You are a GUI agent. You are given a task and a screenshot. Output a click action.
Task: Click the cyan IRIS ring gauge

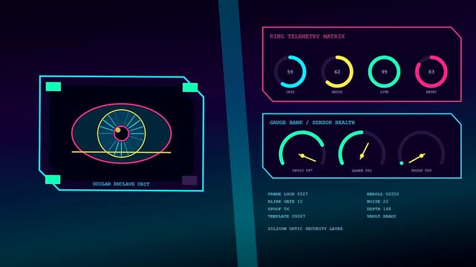pyautogui.click(x=290, y=71)
